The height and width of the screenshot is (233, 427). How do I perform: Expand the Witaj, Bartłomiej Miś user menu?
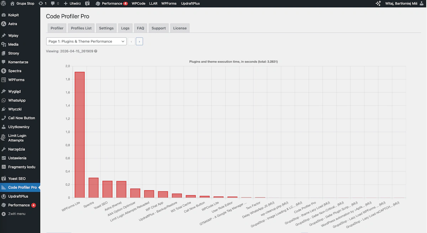[405, 4]
